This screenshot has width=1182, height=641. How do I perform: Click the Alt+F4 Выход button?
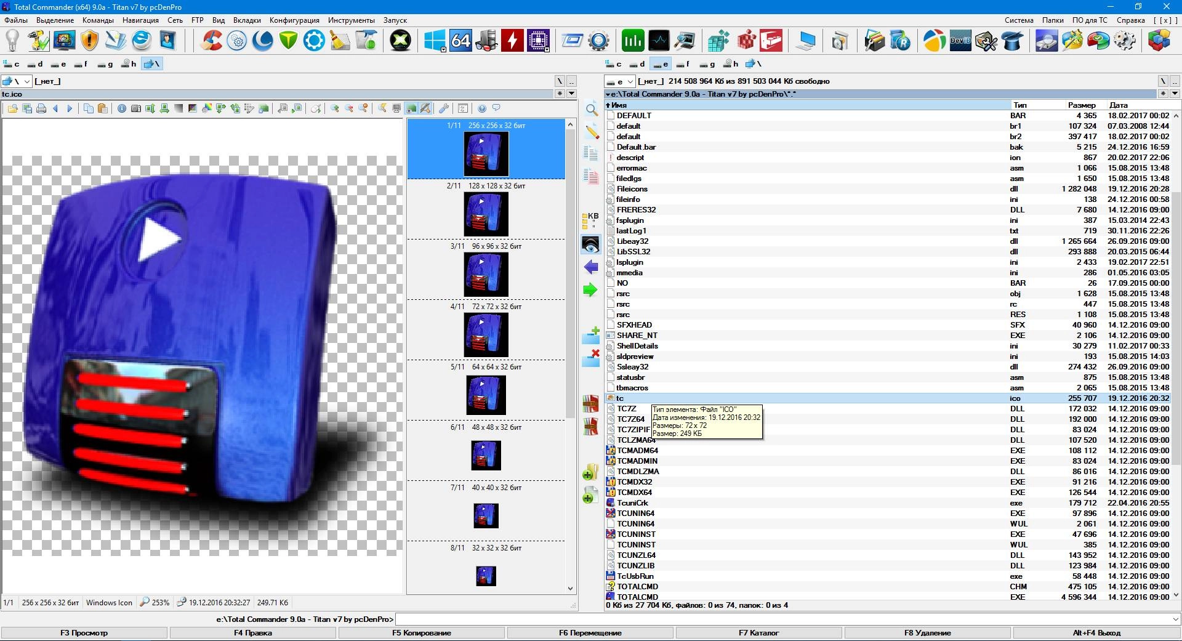point(1096,633)
